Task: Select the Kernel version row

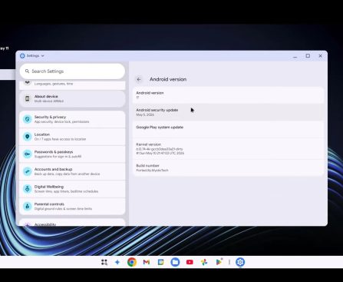Action: pyautogui.click(x=228, y=149)
